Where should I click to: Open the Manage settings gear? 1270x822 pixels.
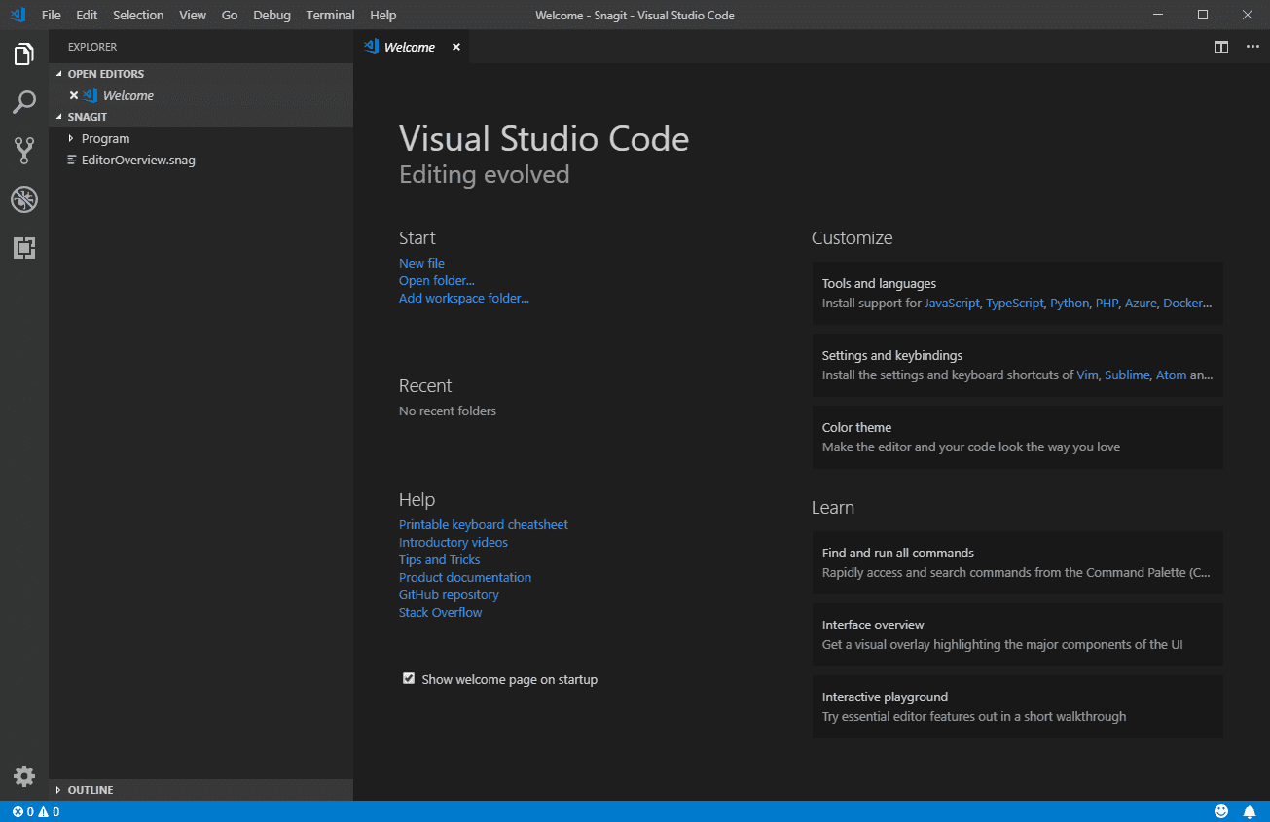coord(23,776)
